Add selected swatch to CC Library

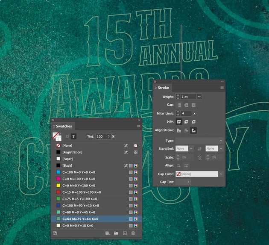(x=55, y=233)
